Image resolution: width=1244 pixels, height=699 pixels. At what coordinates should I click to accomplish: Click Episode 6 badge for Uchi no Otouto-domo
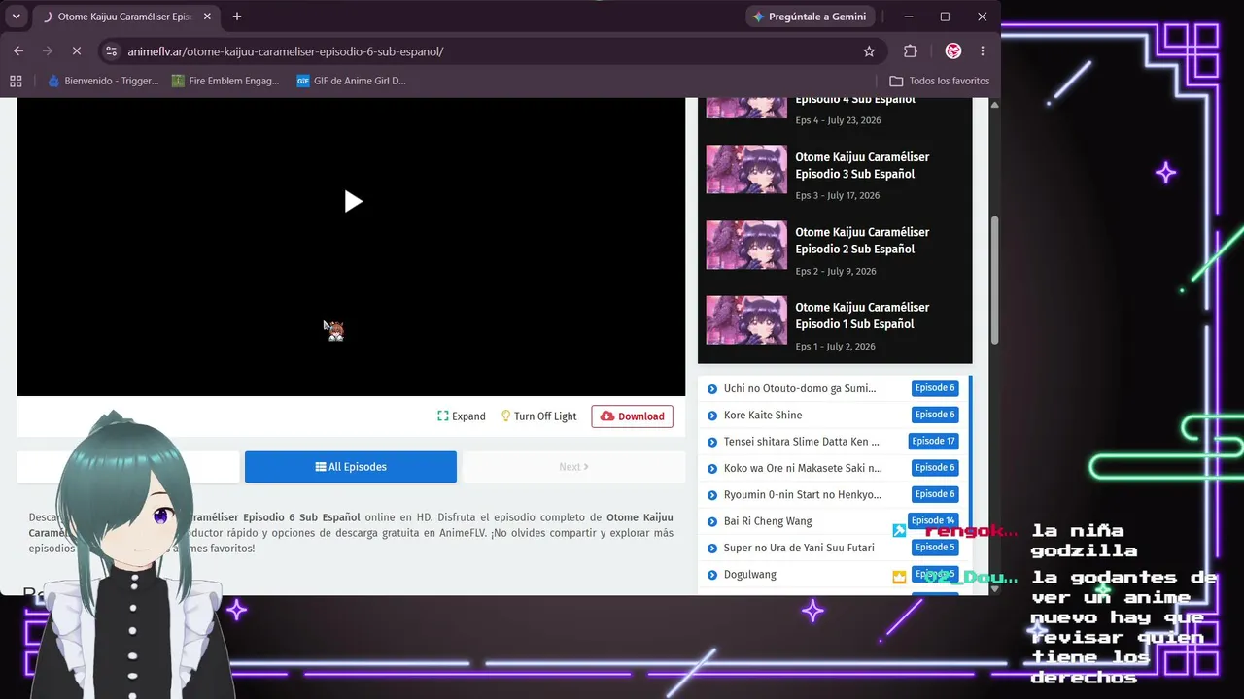(935, 388)
